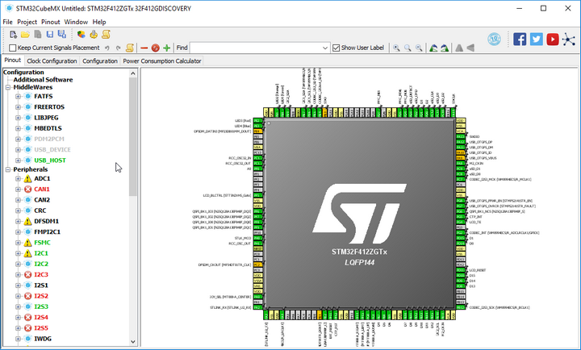Click the red circular icon between minus and plus
581x350 pixels.
(x=155, y=48)
